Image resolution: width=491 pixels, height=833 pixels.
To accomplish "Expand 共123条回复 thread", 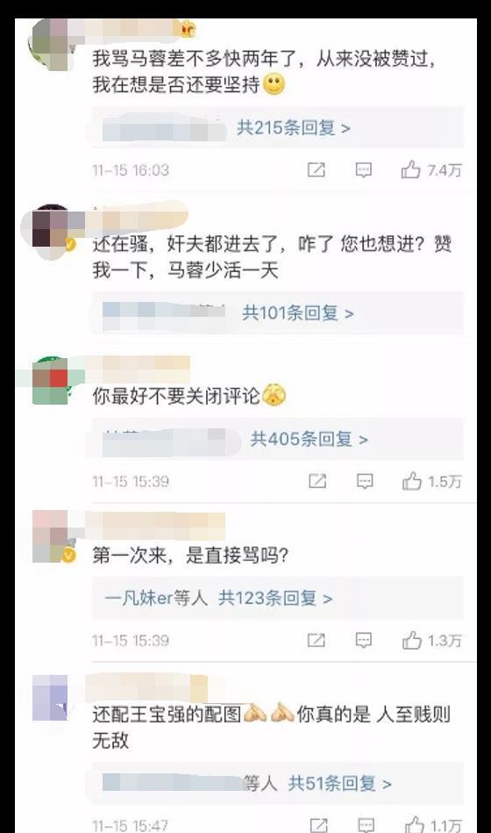I will [x=275, y=598].
